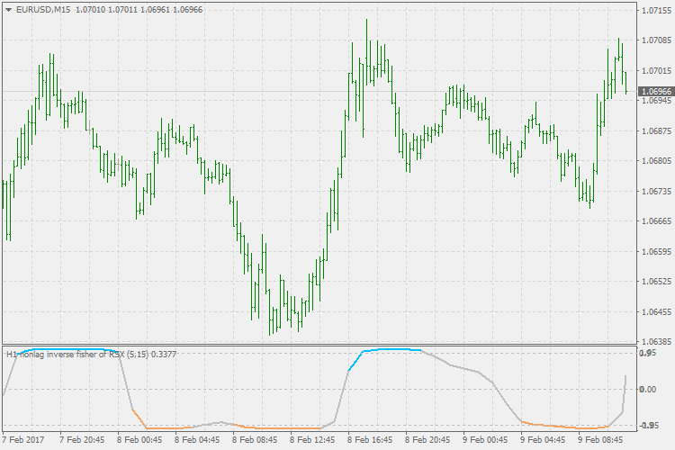This screenshot has height=450, width=675.
Task: Click the 1.07015 price scale label
Action: (654, 70)
